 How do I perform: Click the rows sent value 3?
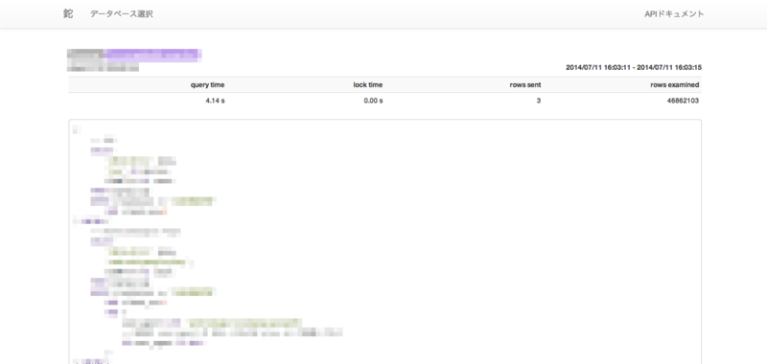pos(539,101)
